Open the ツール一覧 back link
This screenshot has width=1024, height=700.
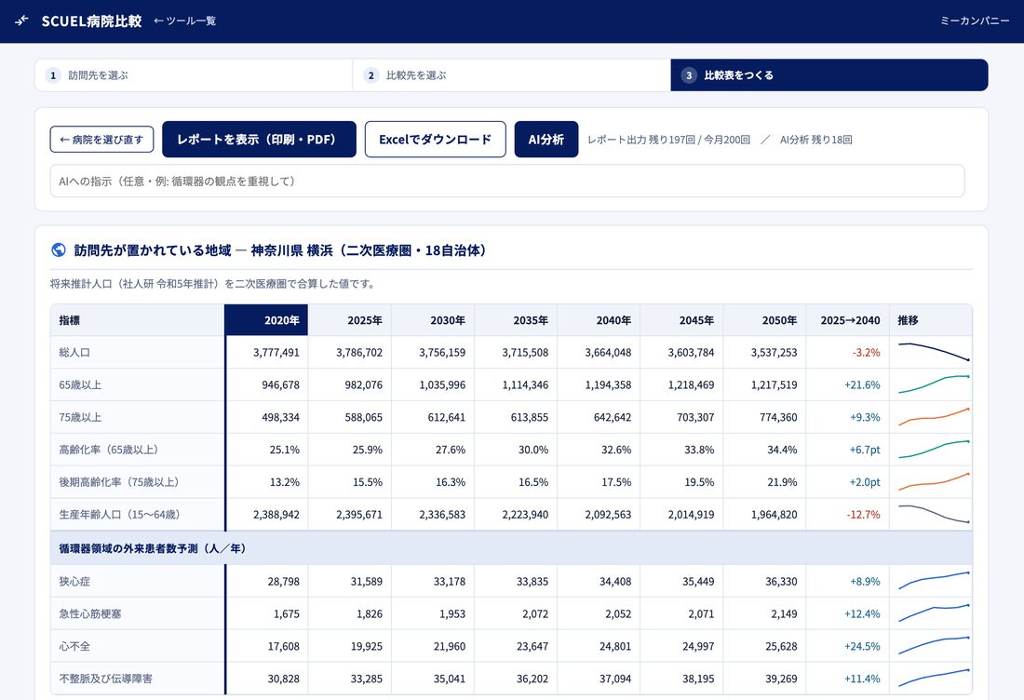(185, 20)
